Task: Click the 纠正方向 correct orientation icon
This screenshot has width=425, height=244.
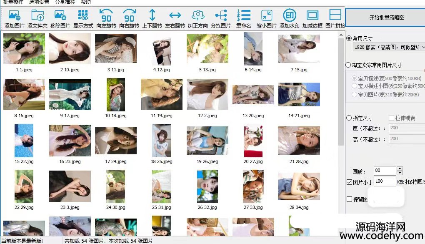Action: pyautogui.click(x=198, y=15)
